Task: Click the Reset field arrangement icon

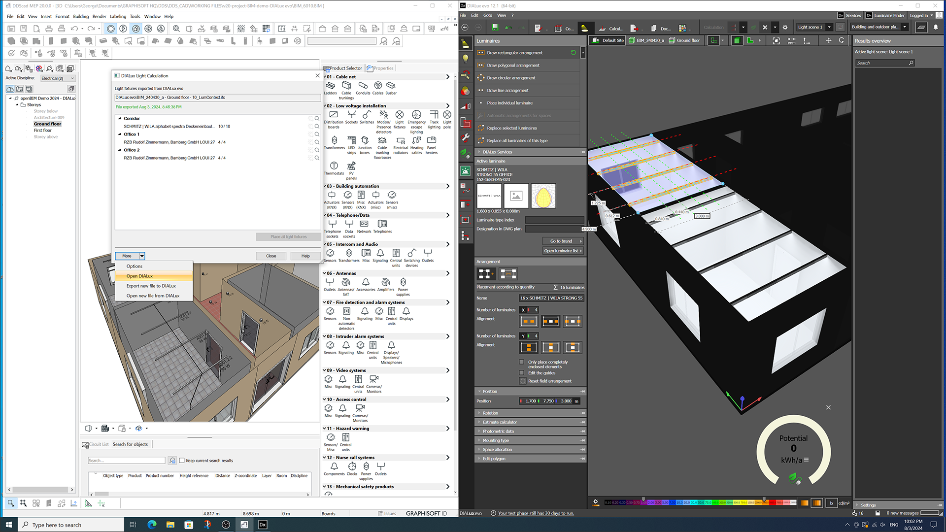Action: pos(523,381)
